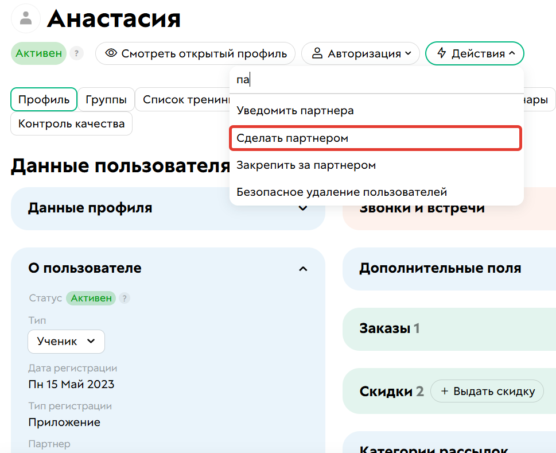Open the Контроль качества tab
556x453 pixels.
71,123
